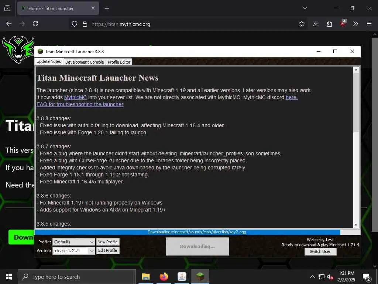Image resolution: width=378 pixels, height=284 pixels.
Task: Open Firefox tracking protection shield
Action: (75, 24)
